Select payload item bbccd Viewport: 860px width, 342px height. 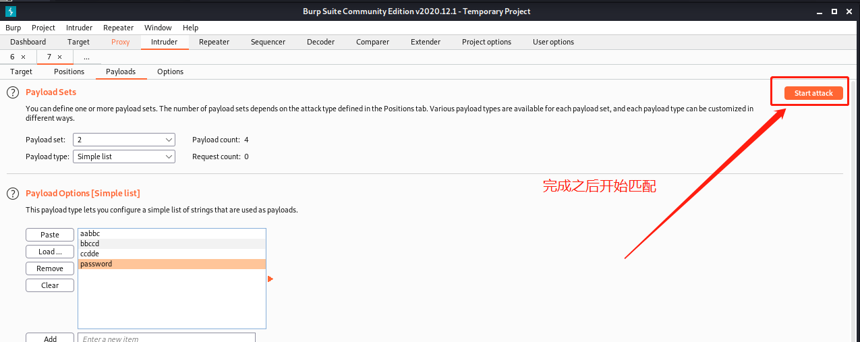(172, 244)
